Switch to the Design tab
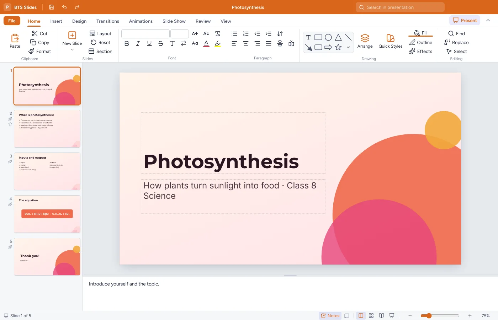The height and width of the screenshot is (320, 498). [x=79, y=21]
